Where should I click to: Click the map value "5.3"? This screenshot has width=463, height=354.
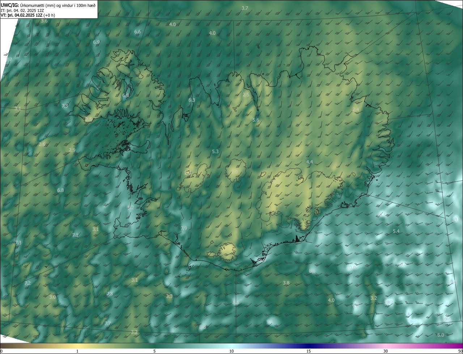[x=215, y=152]
